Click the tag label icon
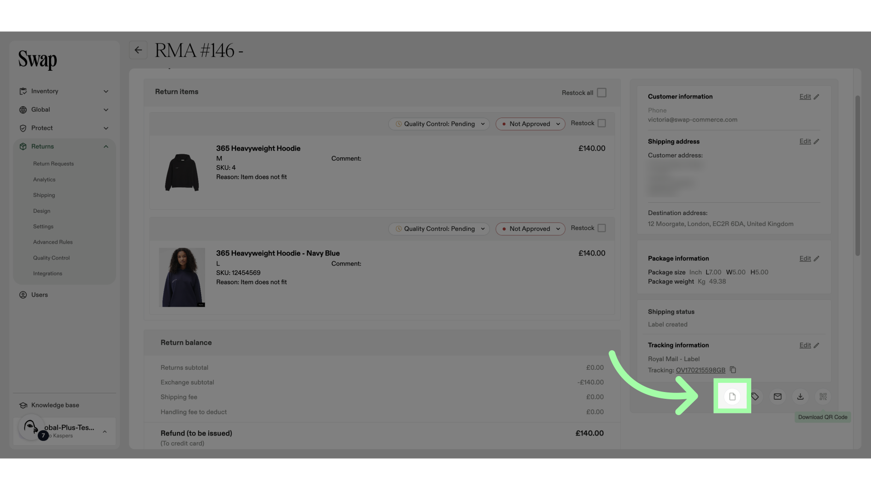 click(x=755, y=397)
